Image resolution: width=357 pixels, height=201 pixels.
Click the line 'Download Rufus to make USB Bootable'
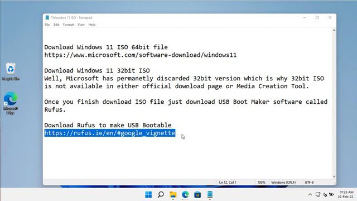(x=108, y=125)
